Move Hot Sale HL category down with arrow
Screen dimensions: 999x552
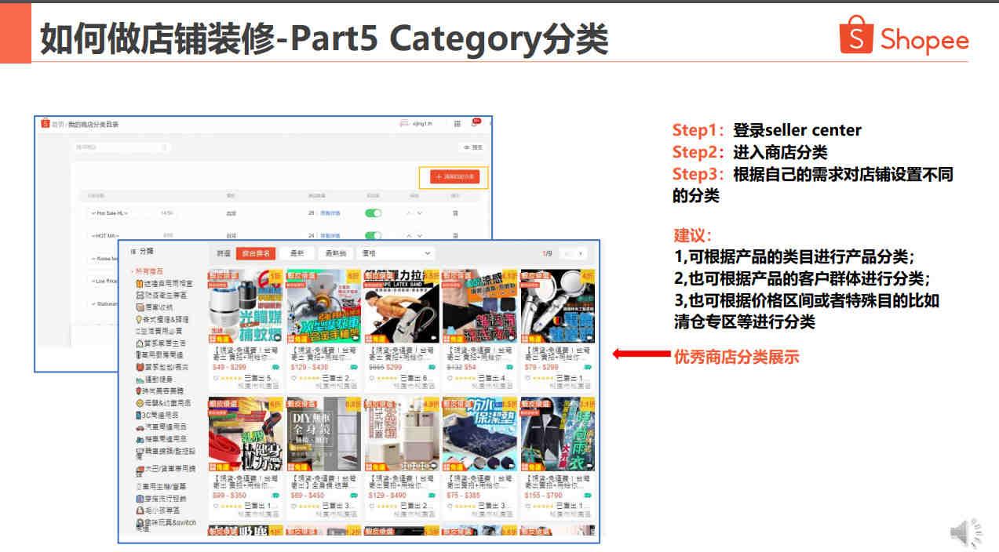(420, 213)
